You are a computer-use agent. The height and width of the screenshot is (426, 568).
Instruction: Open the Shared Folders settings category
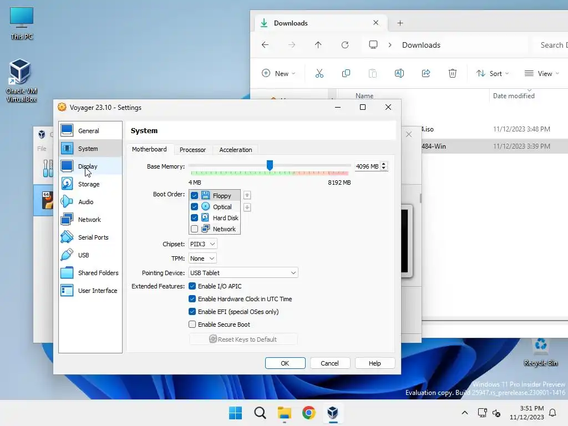(x=90, y=273)
